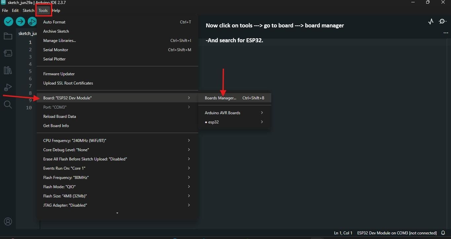Expand the esp32 boards submenu

click(x=235, y=122)
